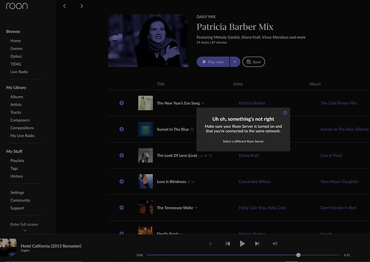370x262 pixels.
Task: Click the Roon logo
Action: 17,6
